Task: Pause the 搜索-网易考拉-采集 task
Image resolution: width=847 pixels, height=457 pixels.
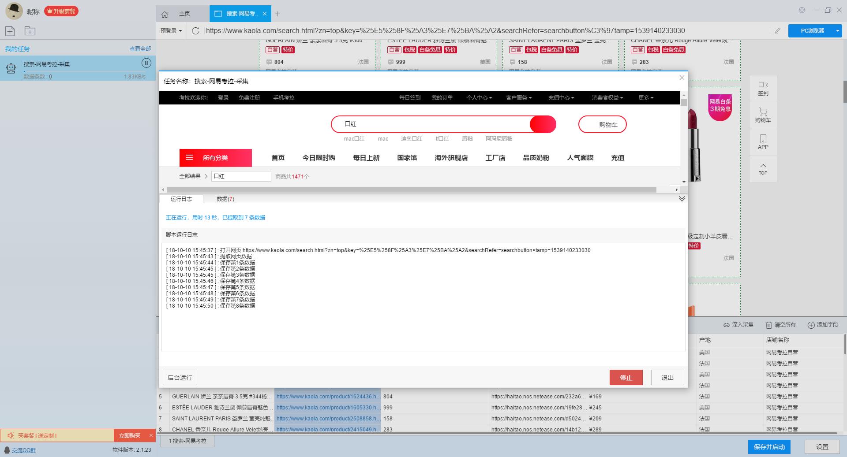Action: tap(146, 63)
